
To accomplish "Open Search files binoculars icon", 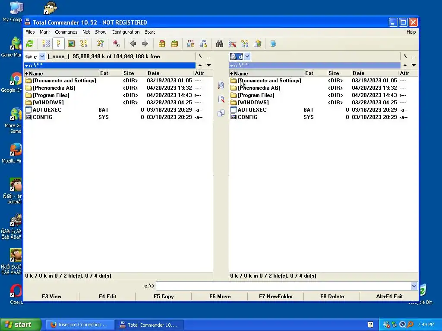I will (x=220, y=44).
